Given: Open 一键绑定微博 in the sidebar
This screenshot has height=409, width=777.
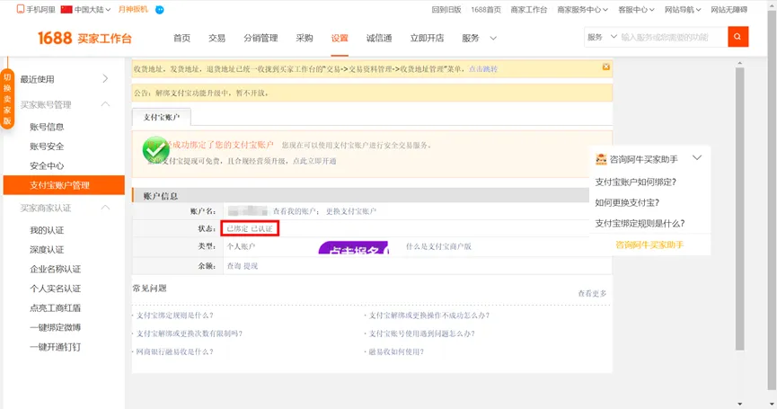Looking at the screenshot, I should [55, 327].
